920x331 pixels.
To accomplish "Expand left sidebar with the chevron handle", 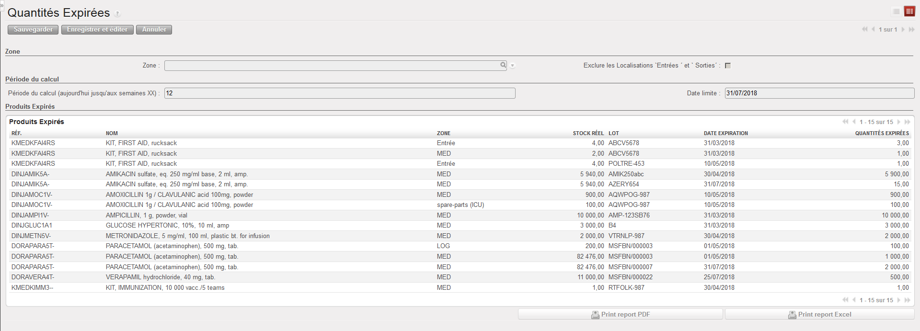I will tap(2, 5).
